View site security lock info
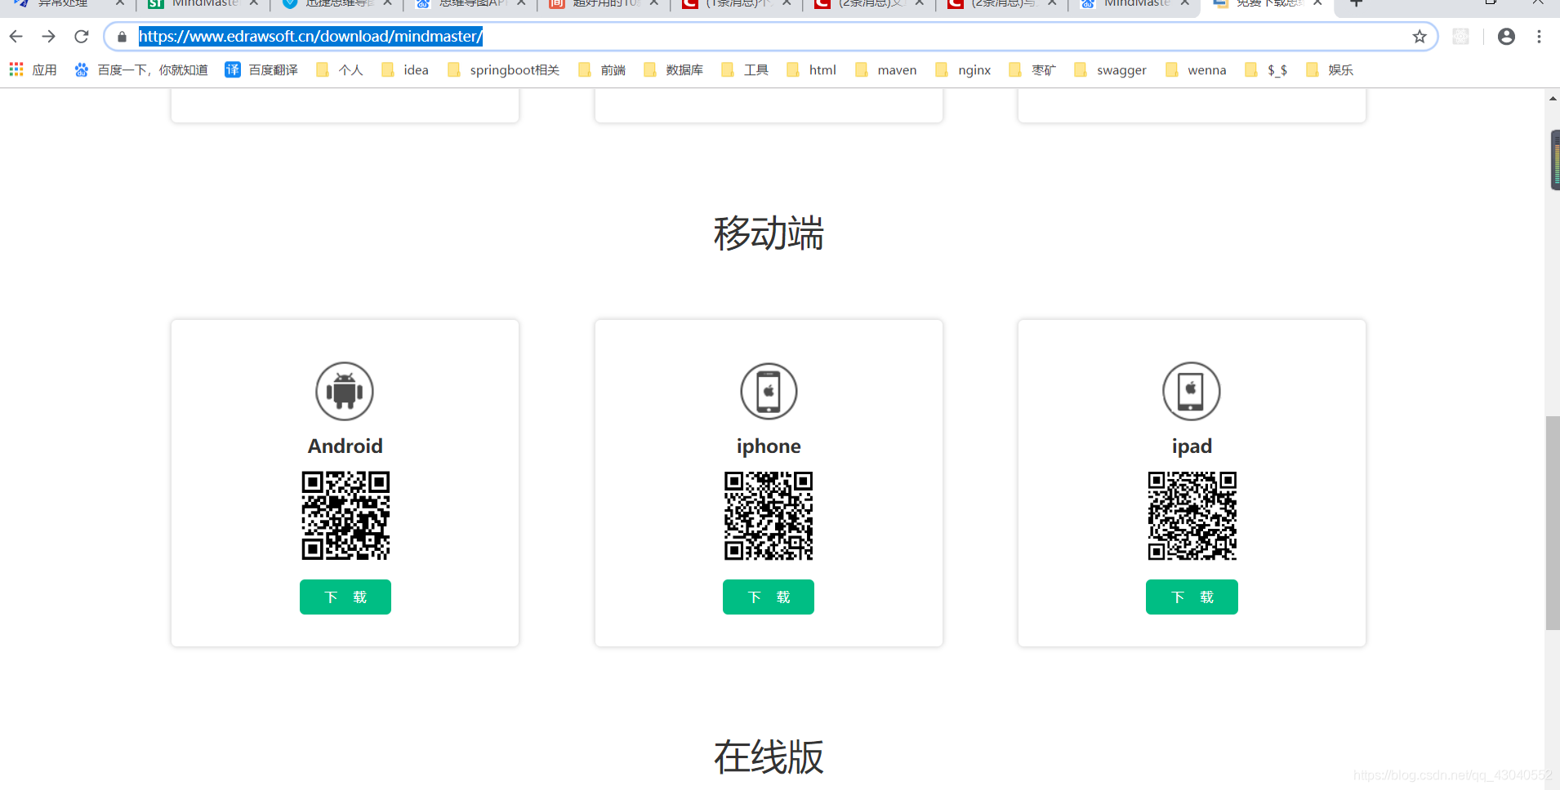1560x790 pixels. click(x=122, y=37)
